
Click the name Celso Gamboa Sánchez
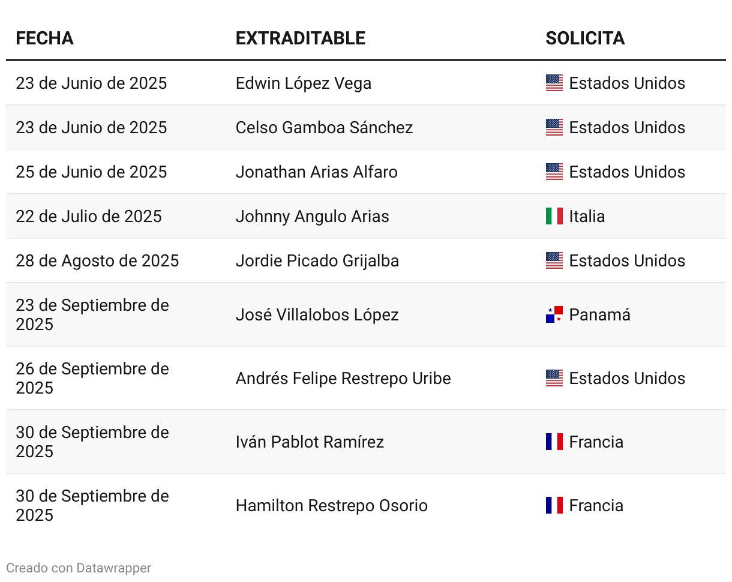click(x=324, y=127)
